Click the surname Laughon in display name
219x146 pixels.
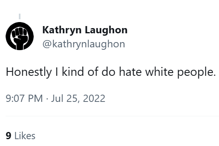coord(106,30)
